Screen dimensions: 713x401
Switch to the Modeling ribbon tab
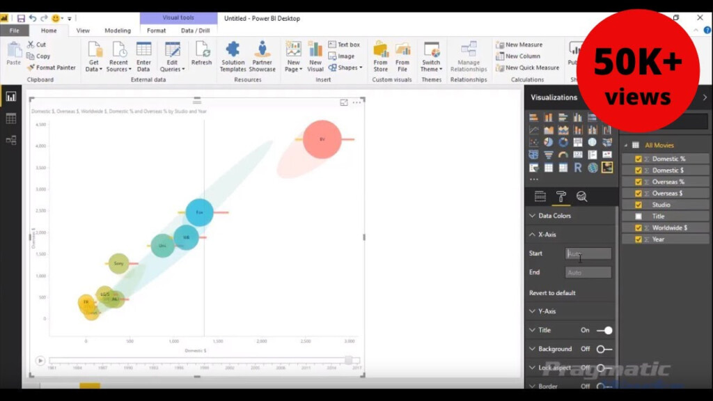[x=118, y=31]
